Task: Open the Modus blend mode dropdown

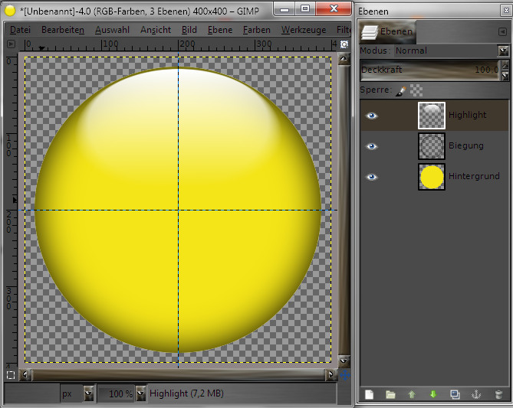Action: [x=503, y=51]
